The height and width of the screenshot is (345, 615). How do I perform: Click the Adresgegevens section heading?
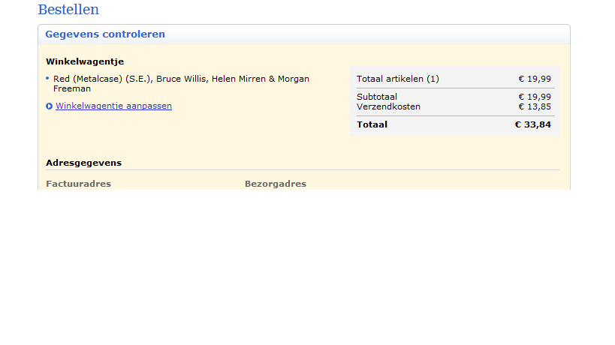pos(83,163)
